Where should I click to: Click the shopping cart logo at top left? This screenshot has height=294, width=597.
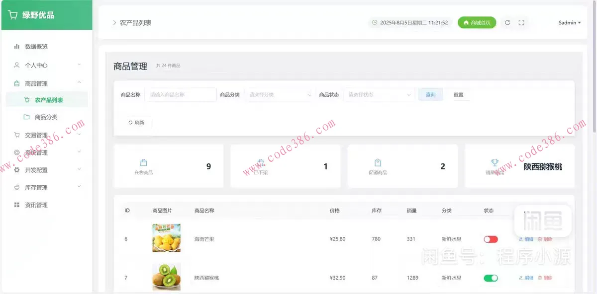(x=12, y=15)
